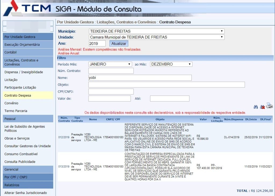This screenshot has width=275, height=196.
Task: Click the clear search binoculars icon
Action: click(262, 107)
